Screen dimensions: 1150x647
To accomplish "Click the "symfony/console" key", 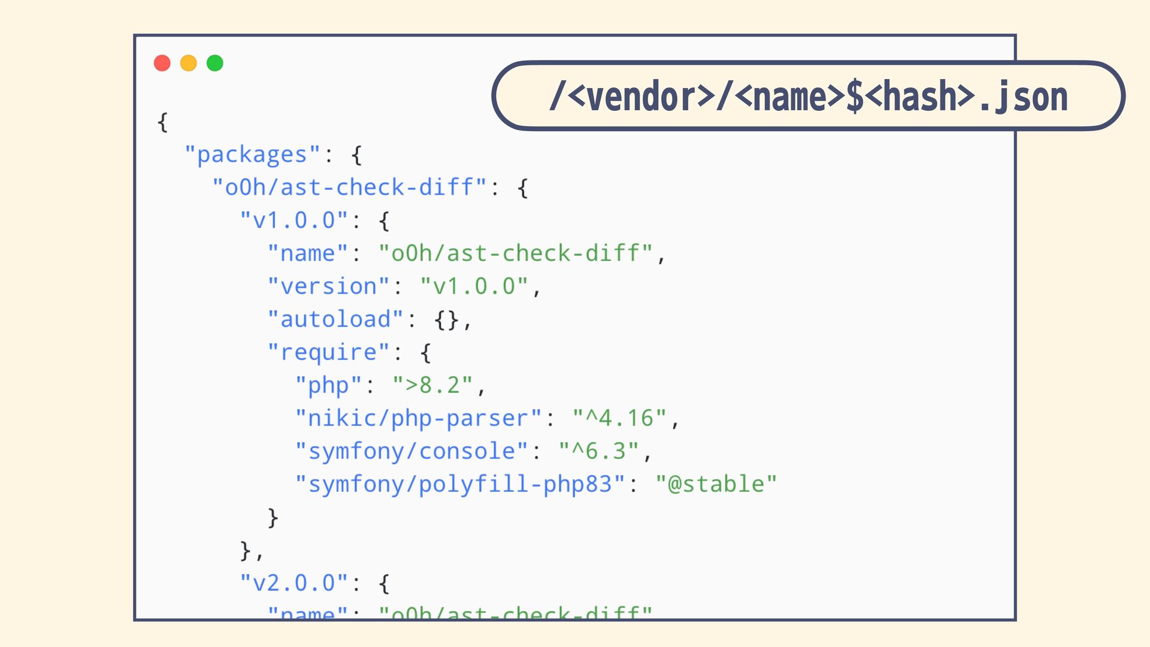I will [x=412, y=451].
